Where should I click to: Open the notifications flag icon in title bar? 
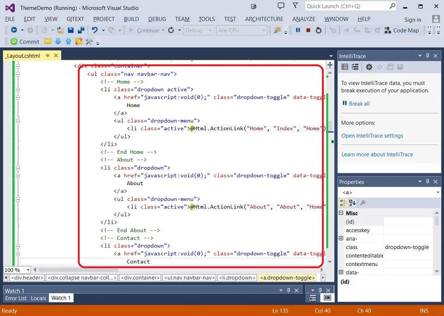[x=296, y=6]
